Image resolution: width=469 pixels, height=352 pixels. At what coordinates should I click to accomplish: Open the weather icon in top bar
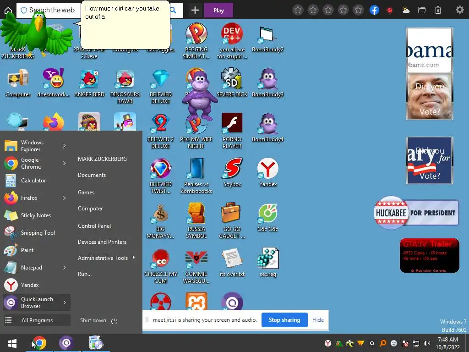click(x=406, y=10)
